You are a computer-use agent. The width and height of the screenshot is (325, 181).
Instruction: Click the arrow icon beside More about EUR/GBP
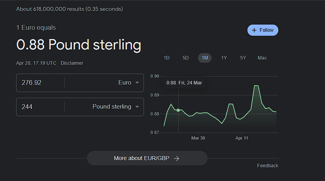point(176,158)
